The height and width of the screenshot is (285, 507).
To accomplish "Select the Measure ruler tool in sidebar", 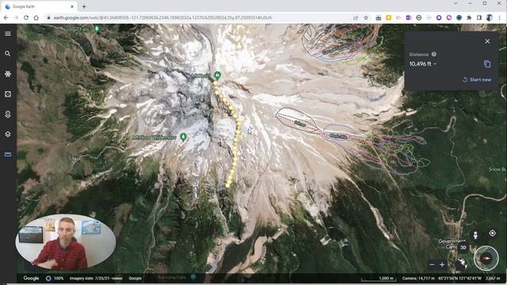I will point(8,155).
